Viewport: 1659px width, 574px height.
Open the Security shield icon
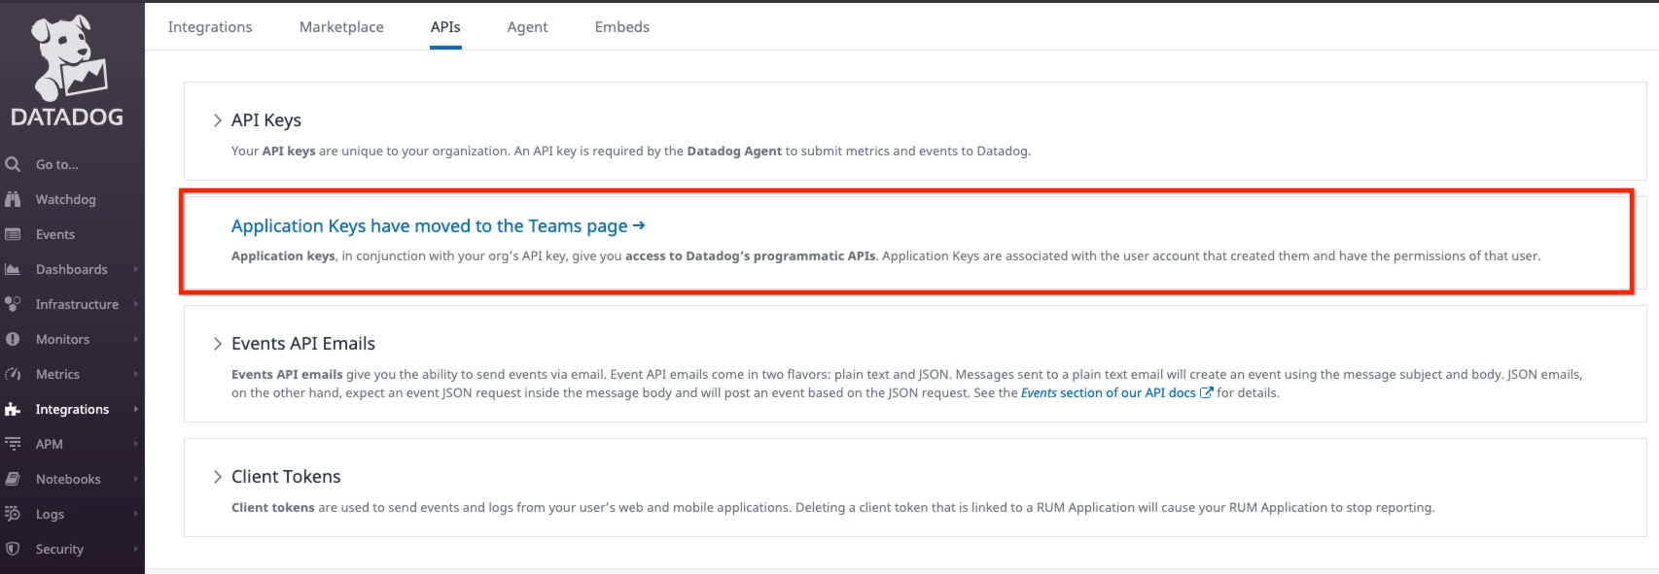(x=13, y=549)
